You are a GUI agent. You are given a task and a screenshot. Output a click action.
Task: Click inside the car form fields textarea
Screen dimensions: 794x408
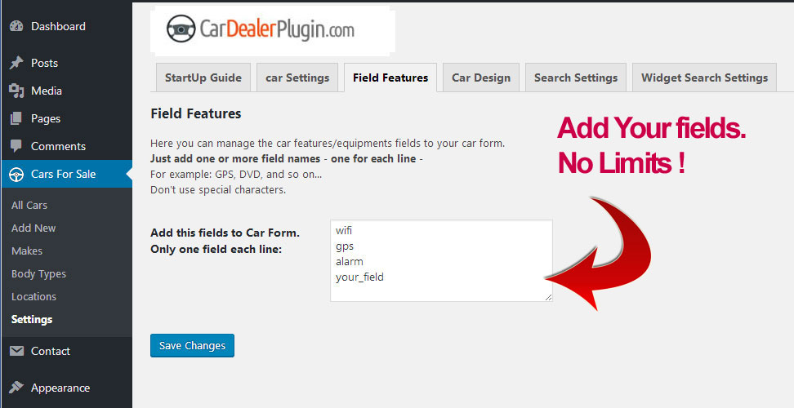click(x=441, y=261)
